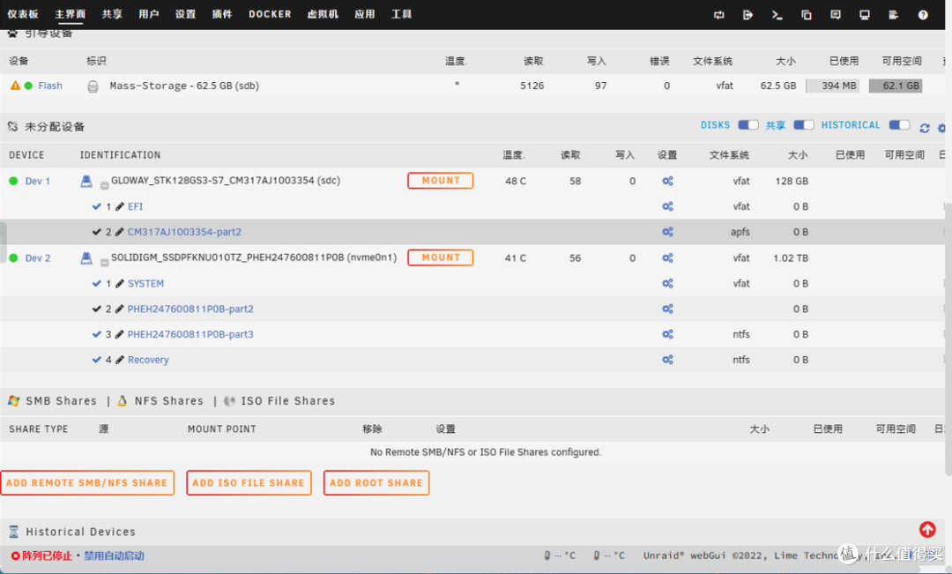Open settings gears for SYSTEM partition
Image resolution: width=952 pixels, height=574 pixels.
(667, 284)
